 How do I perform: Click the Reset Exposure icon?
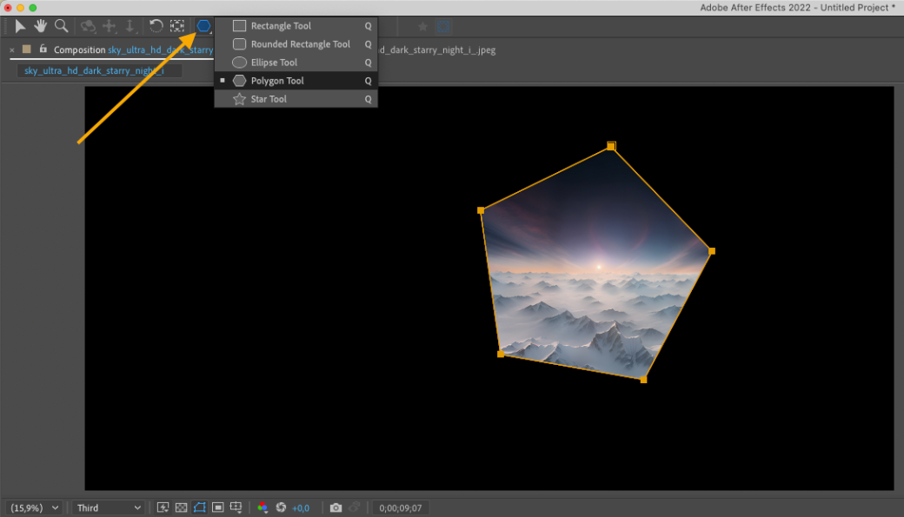pyautogui.click(x=281, y=507)
